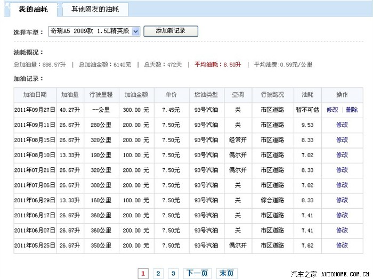This screenshot has width=373, height=279.
Task: Click 修改 for the 2011年09月27日 record
Action: pyautogui.click(x=332, y=110)
